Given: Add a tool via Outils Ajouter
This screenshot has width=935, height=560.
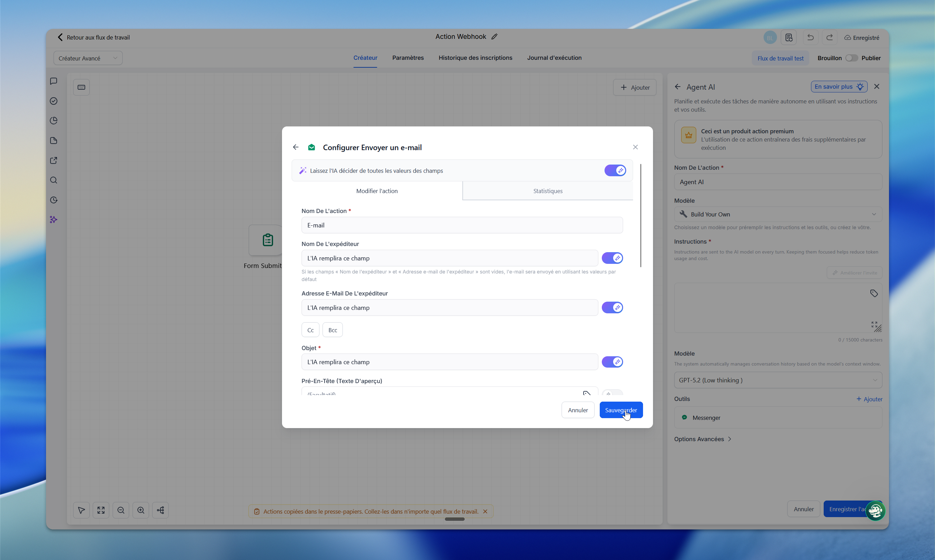Looking at the screenshot, I should coord(869,399).
